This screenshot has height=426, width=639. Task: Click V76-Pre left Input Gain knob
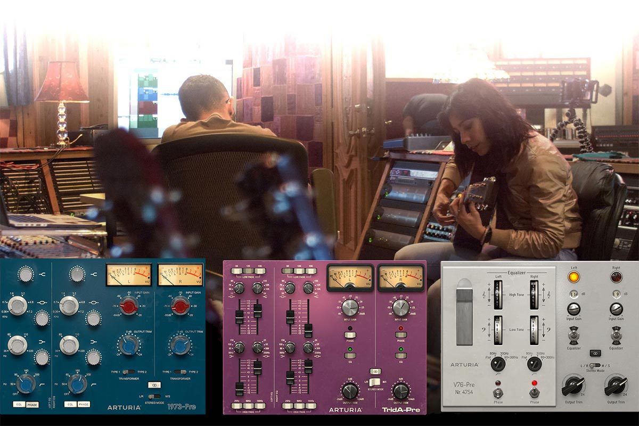point(574,309)
